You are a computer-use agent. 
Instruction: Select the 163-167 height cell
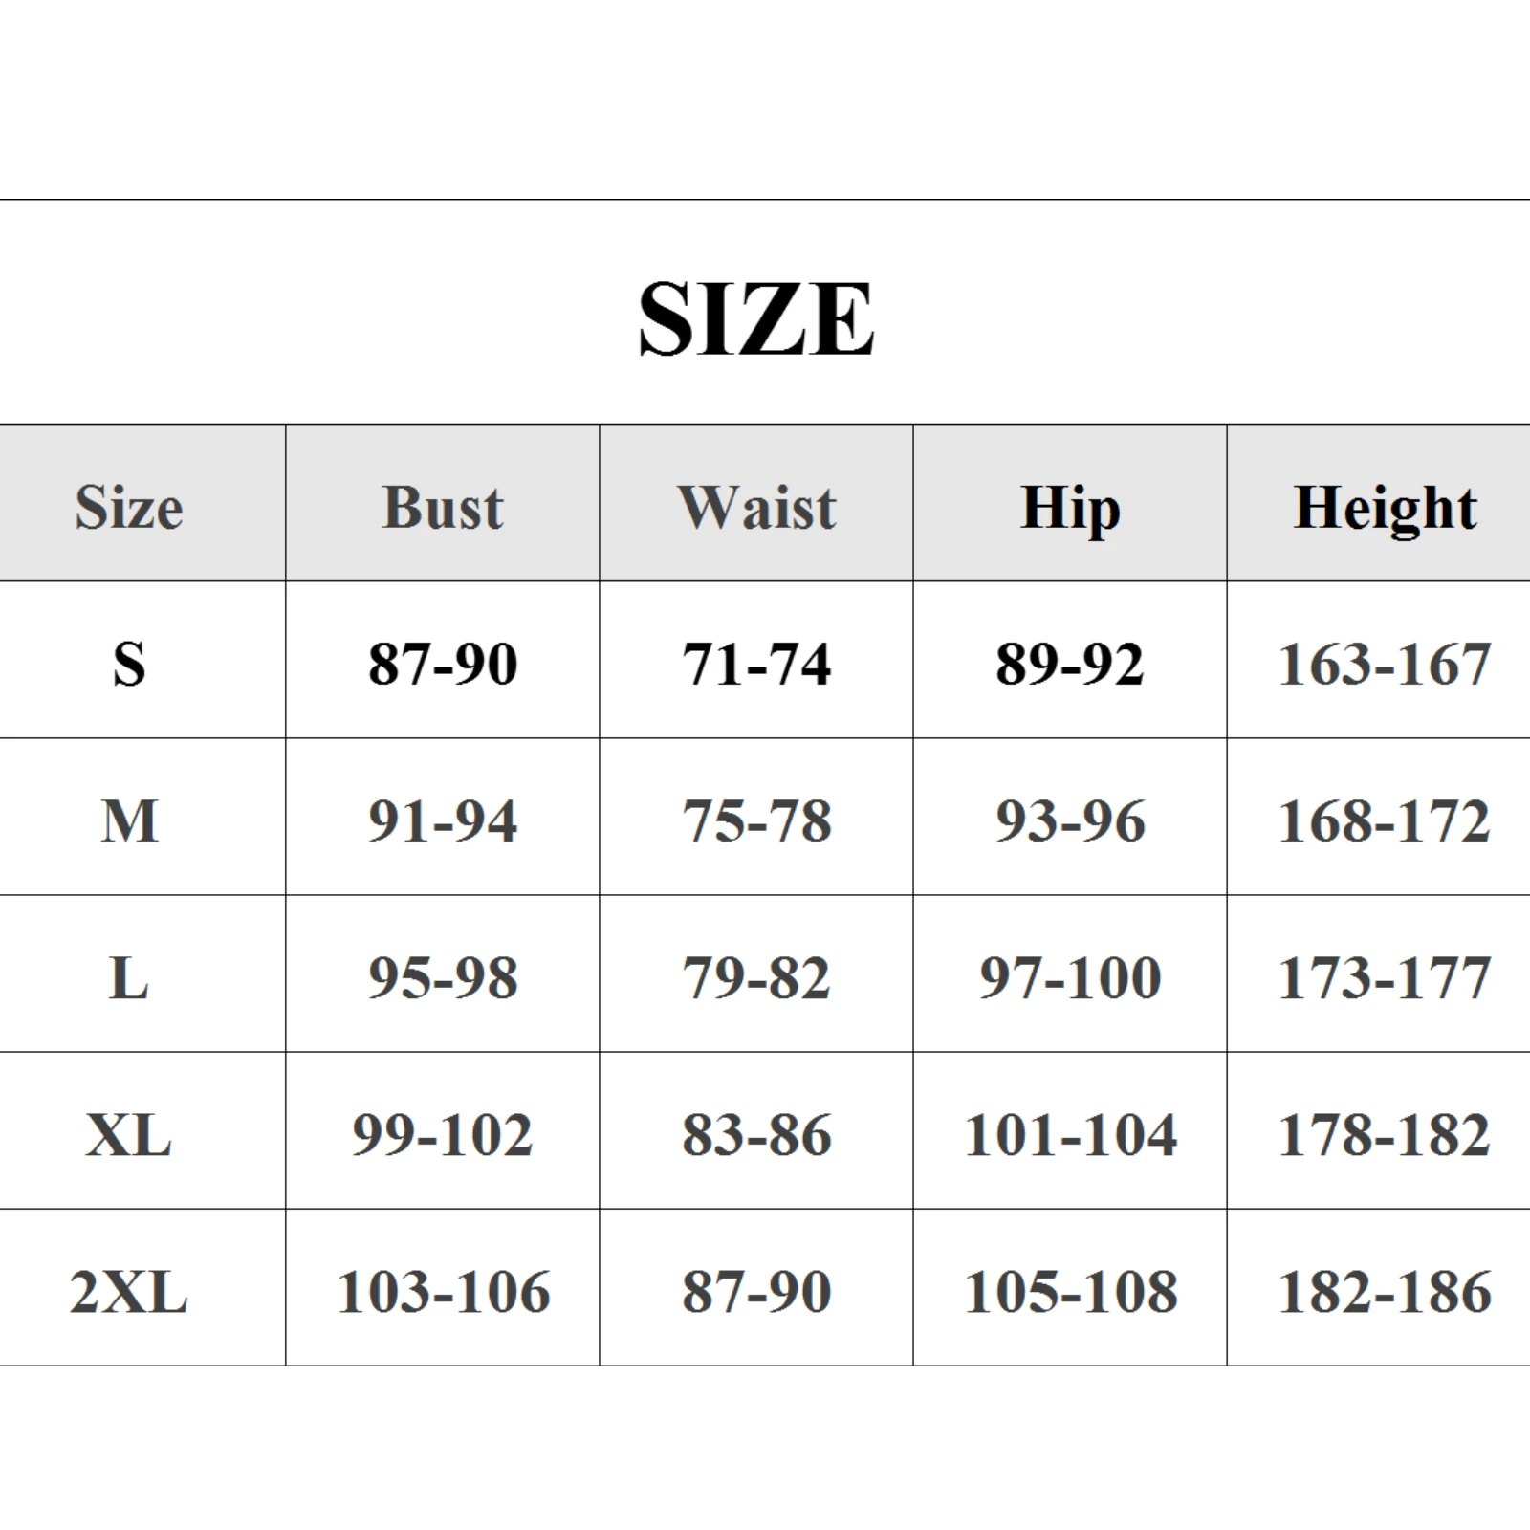coord(1385,664)
